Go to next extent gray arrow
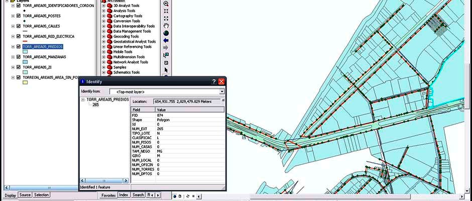The image size is (472, 201). tap(166, 48)
